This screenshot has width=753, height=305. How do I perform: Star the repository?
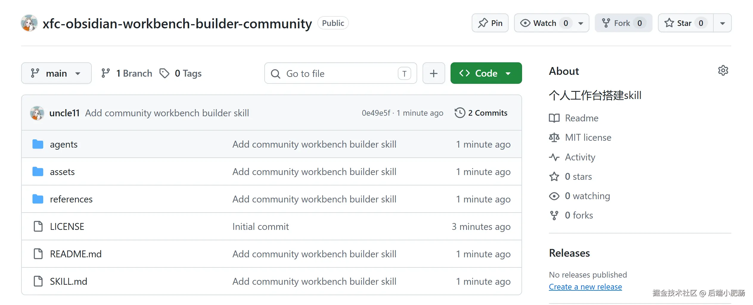tap(685, 23)
